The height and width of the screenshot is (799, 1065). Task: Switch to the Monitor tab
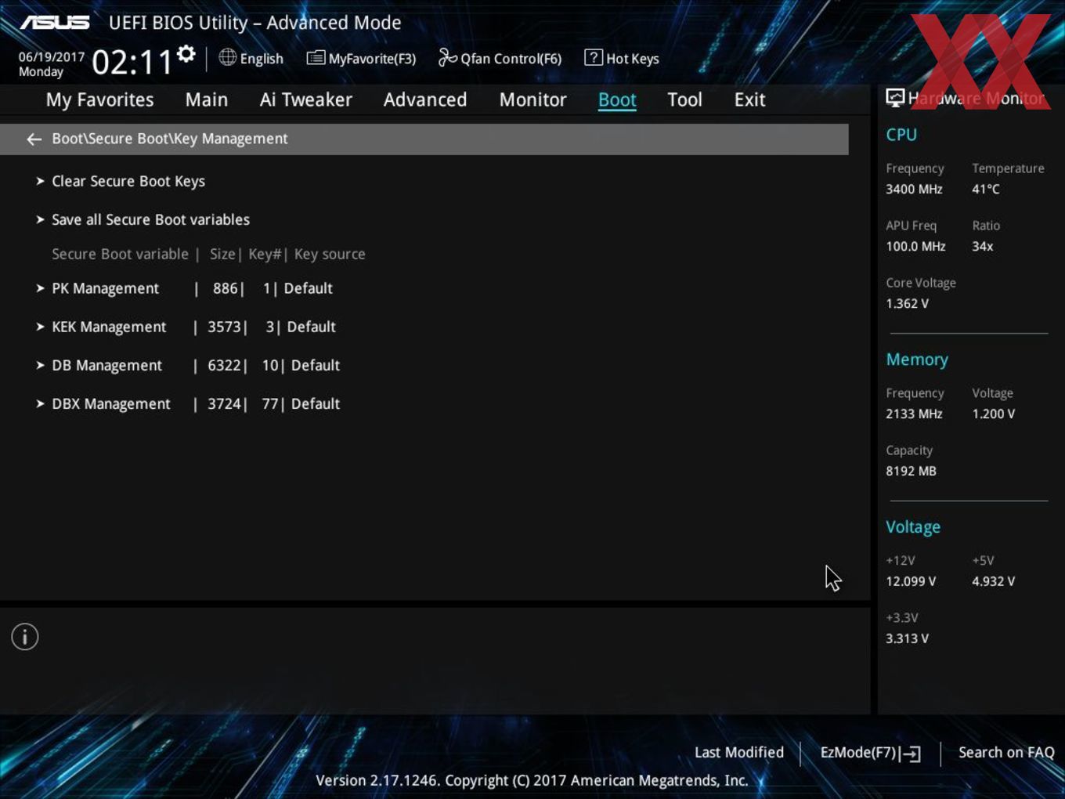[x=532, y=99]
